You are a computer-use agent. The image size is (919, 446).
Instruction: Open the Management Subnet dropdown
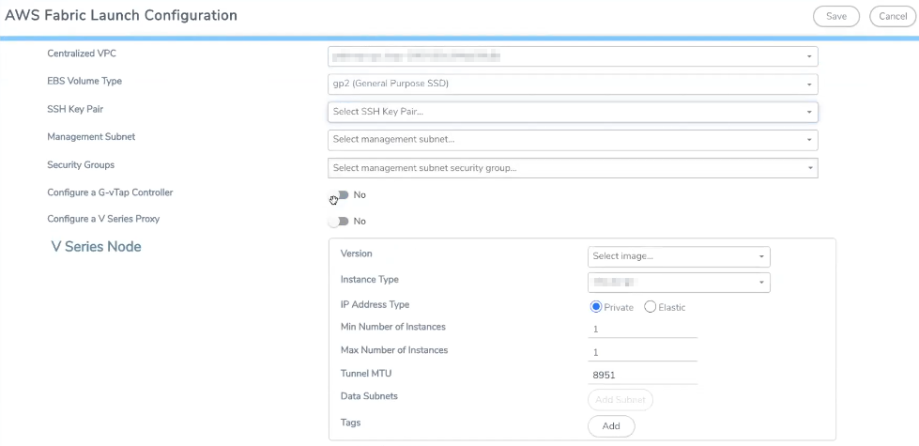[573, 140]
